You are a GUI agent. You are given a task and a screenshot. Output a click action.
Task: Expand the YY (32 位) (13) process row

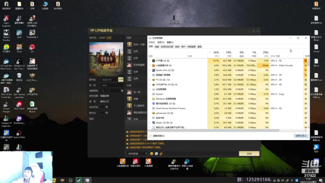149,80
